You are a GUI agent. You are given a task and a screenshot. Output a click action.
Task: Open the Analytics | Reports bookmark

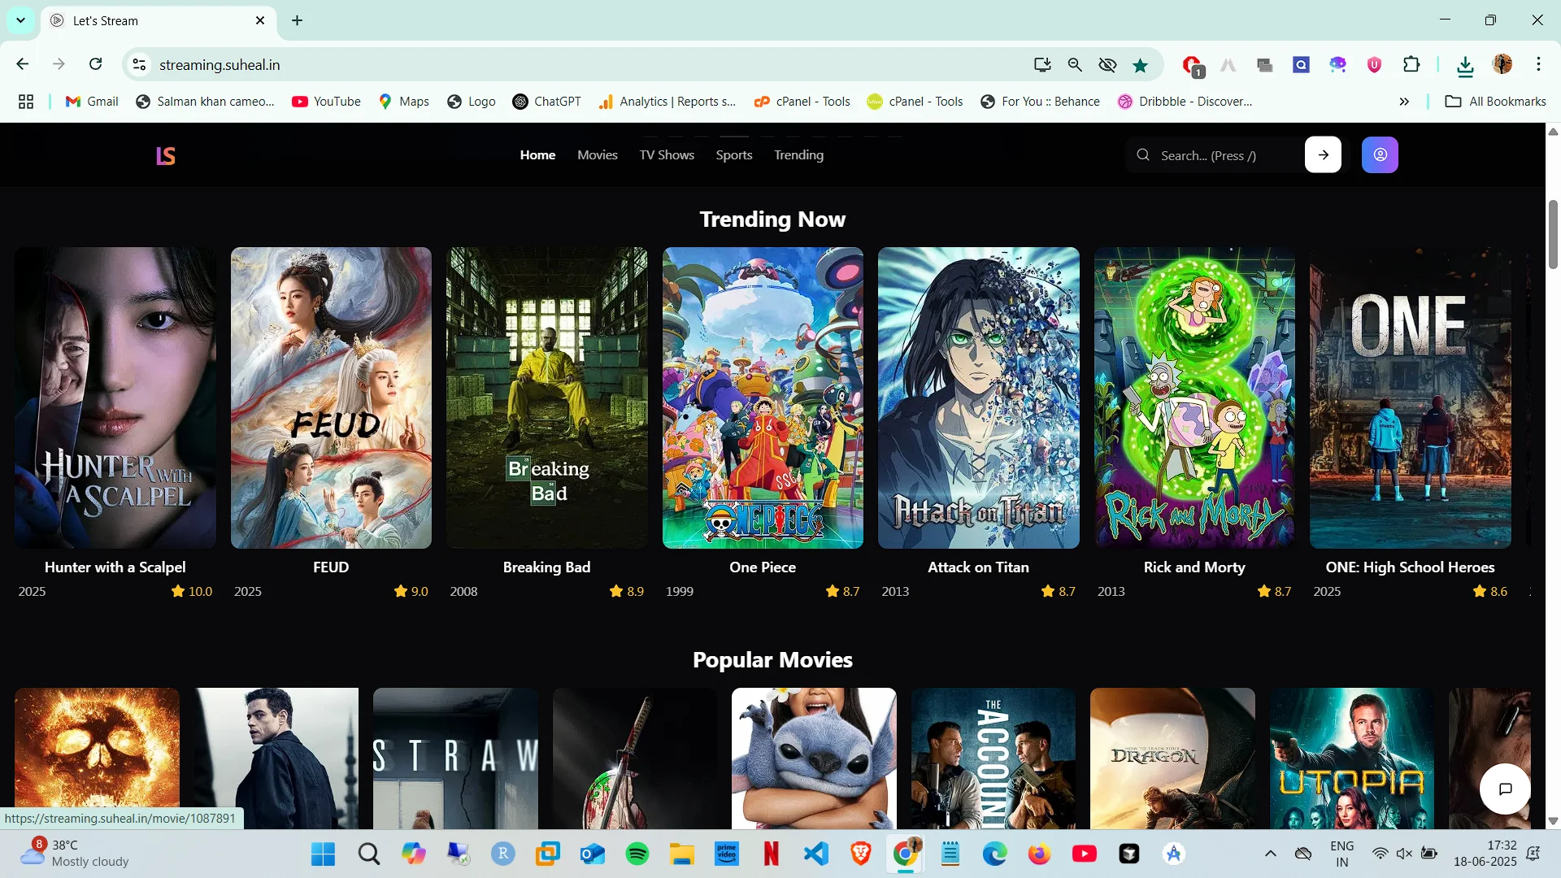point(667,102)
